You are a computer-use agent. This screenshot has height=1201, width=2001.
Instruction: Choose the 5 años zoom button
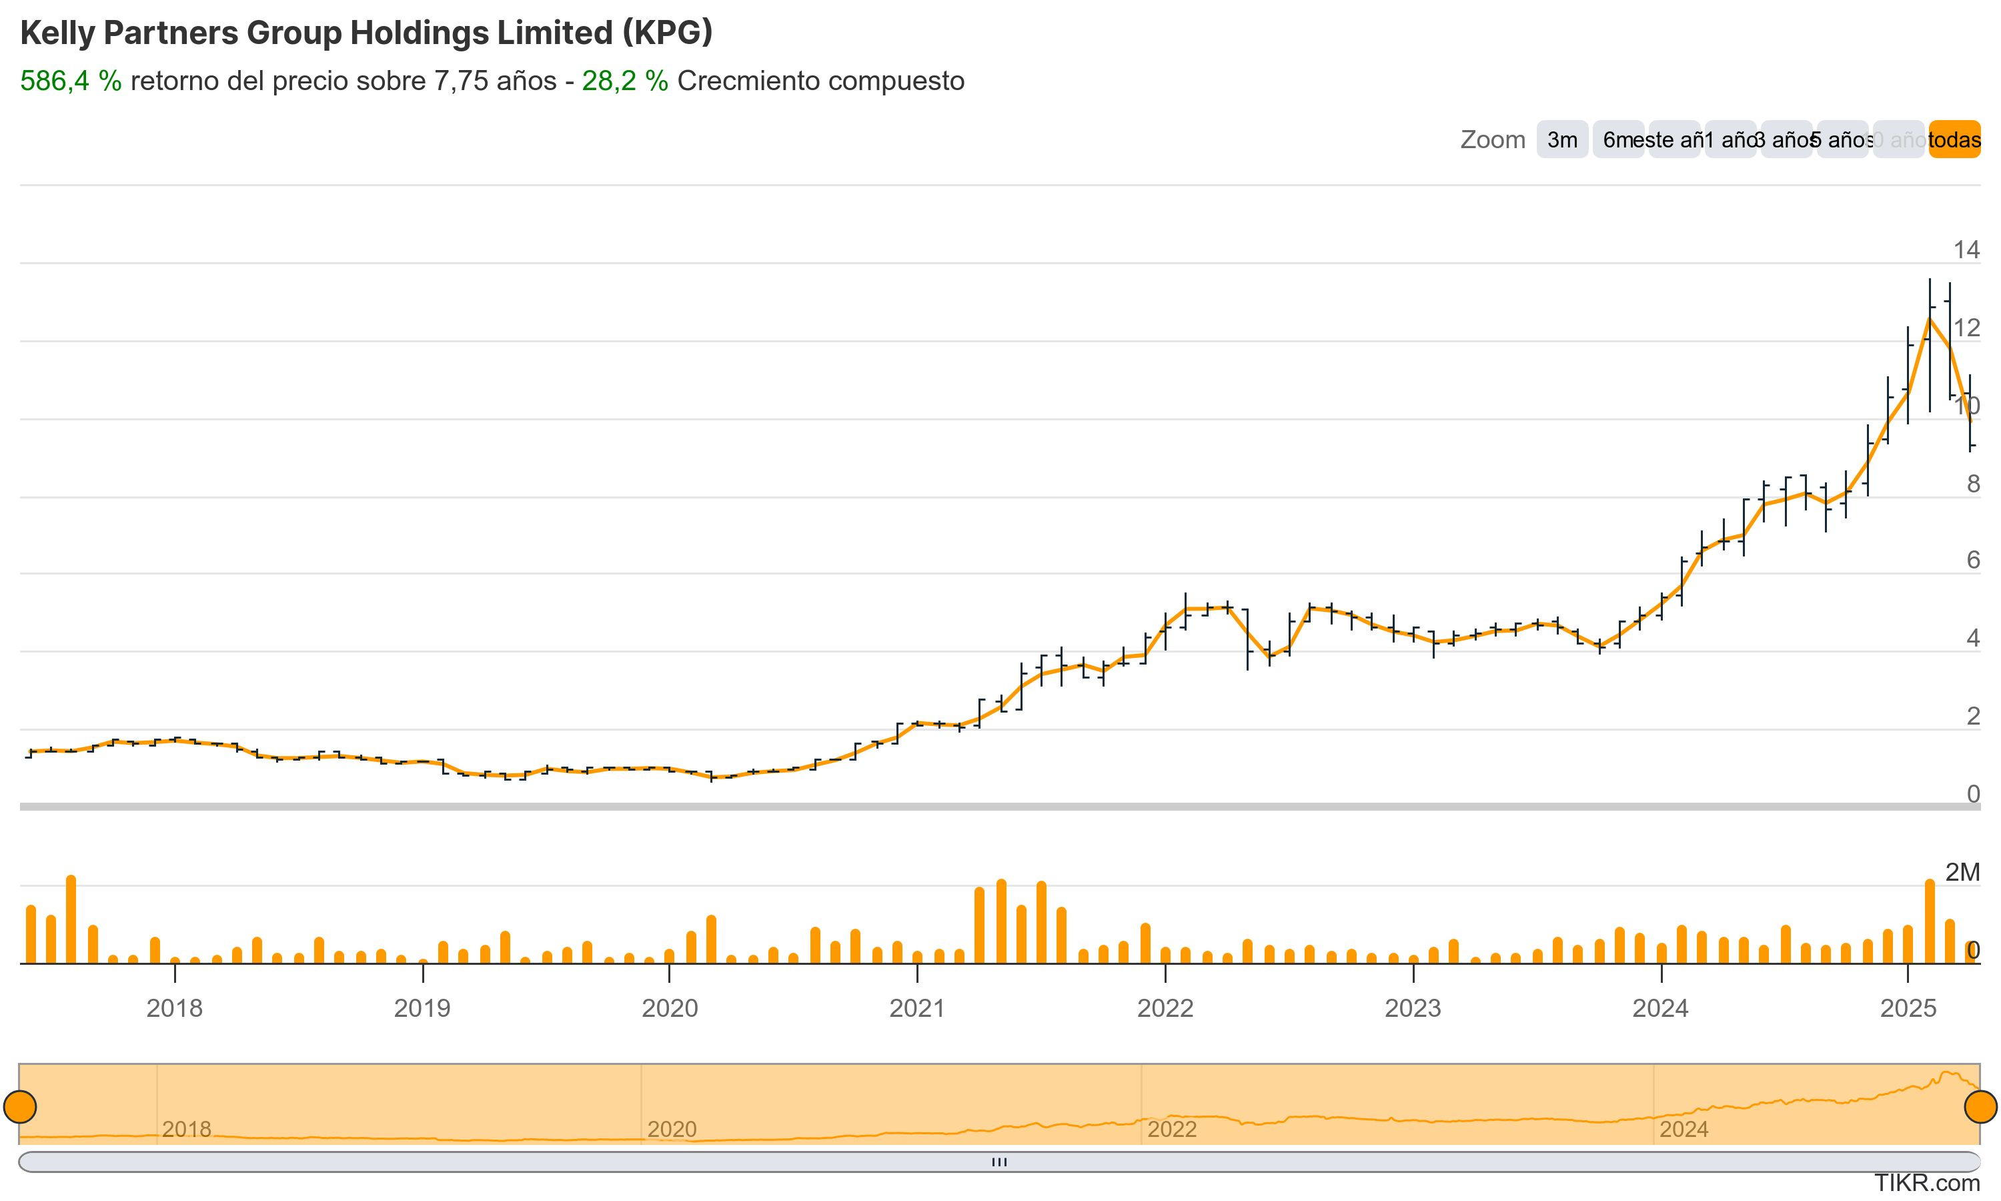[x=1842, y=139]
